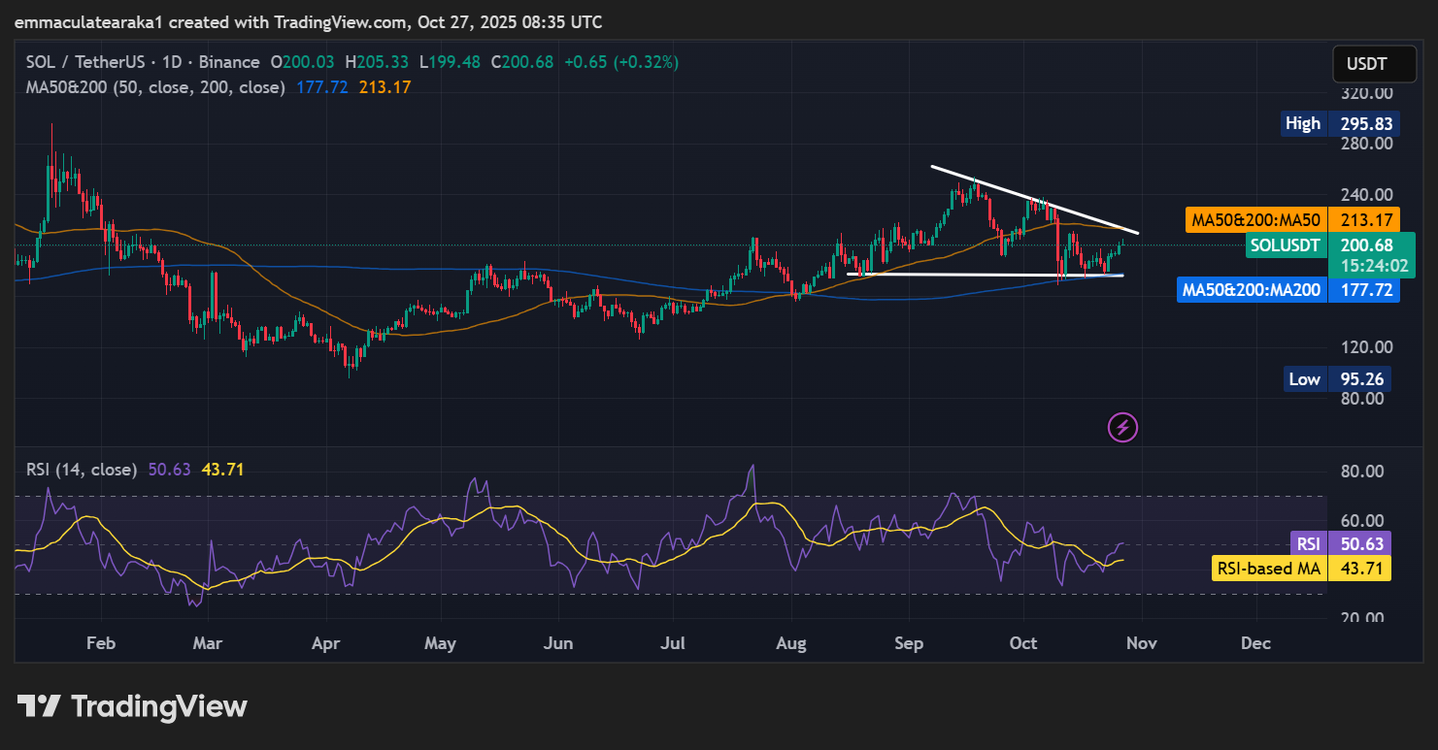
Task: Click the purple RSI 50.63 label
Action: (x=1340, y=542)
